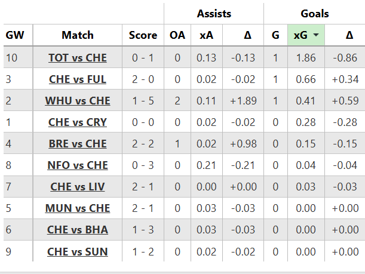Sort by xA column header
Screen dimensions: 365x274
point(206,35)
